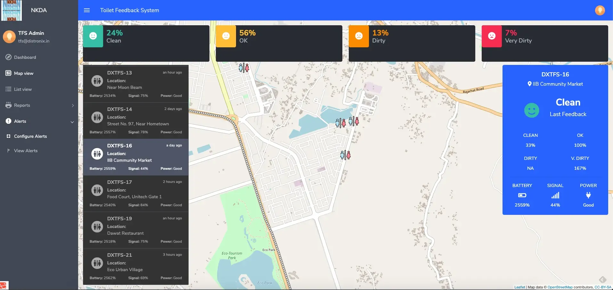Viewport: 613px width, 290px height.
Task: Click the Dashboard speedometer icon
Action: (8, 57)
